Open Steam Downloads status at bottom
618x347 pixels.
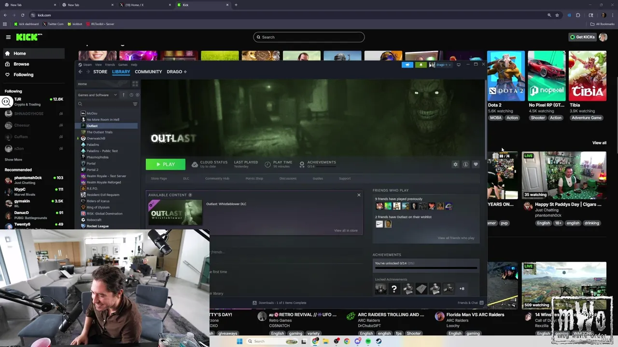point(280,303)
